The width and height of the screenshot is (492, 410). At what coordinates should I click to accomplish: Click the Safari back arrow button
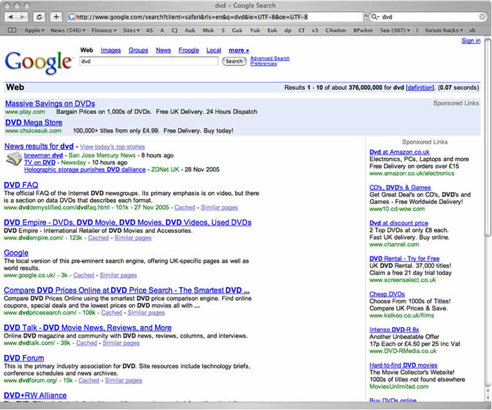[x=12, y=17]
